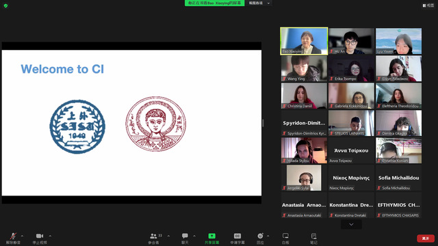Select Konstantina Dretaki participant tile
The image size is (438, 246).
(x=351, y=205)
